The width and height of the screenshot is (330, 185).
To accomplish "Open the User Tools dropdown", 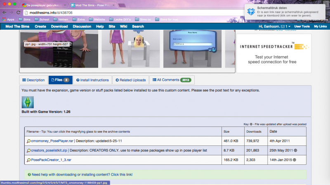I will (302, 26).
